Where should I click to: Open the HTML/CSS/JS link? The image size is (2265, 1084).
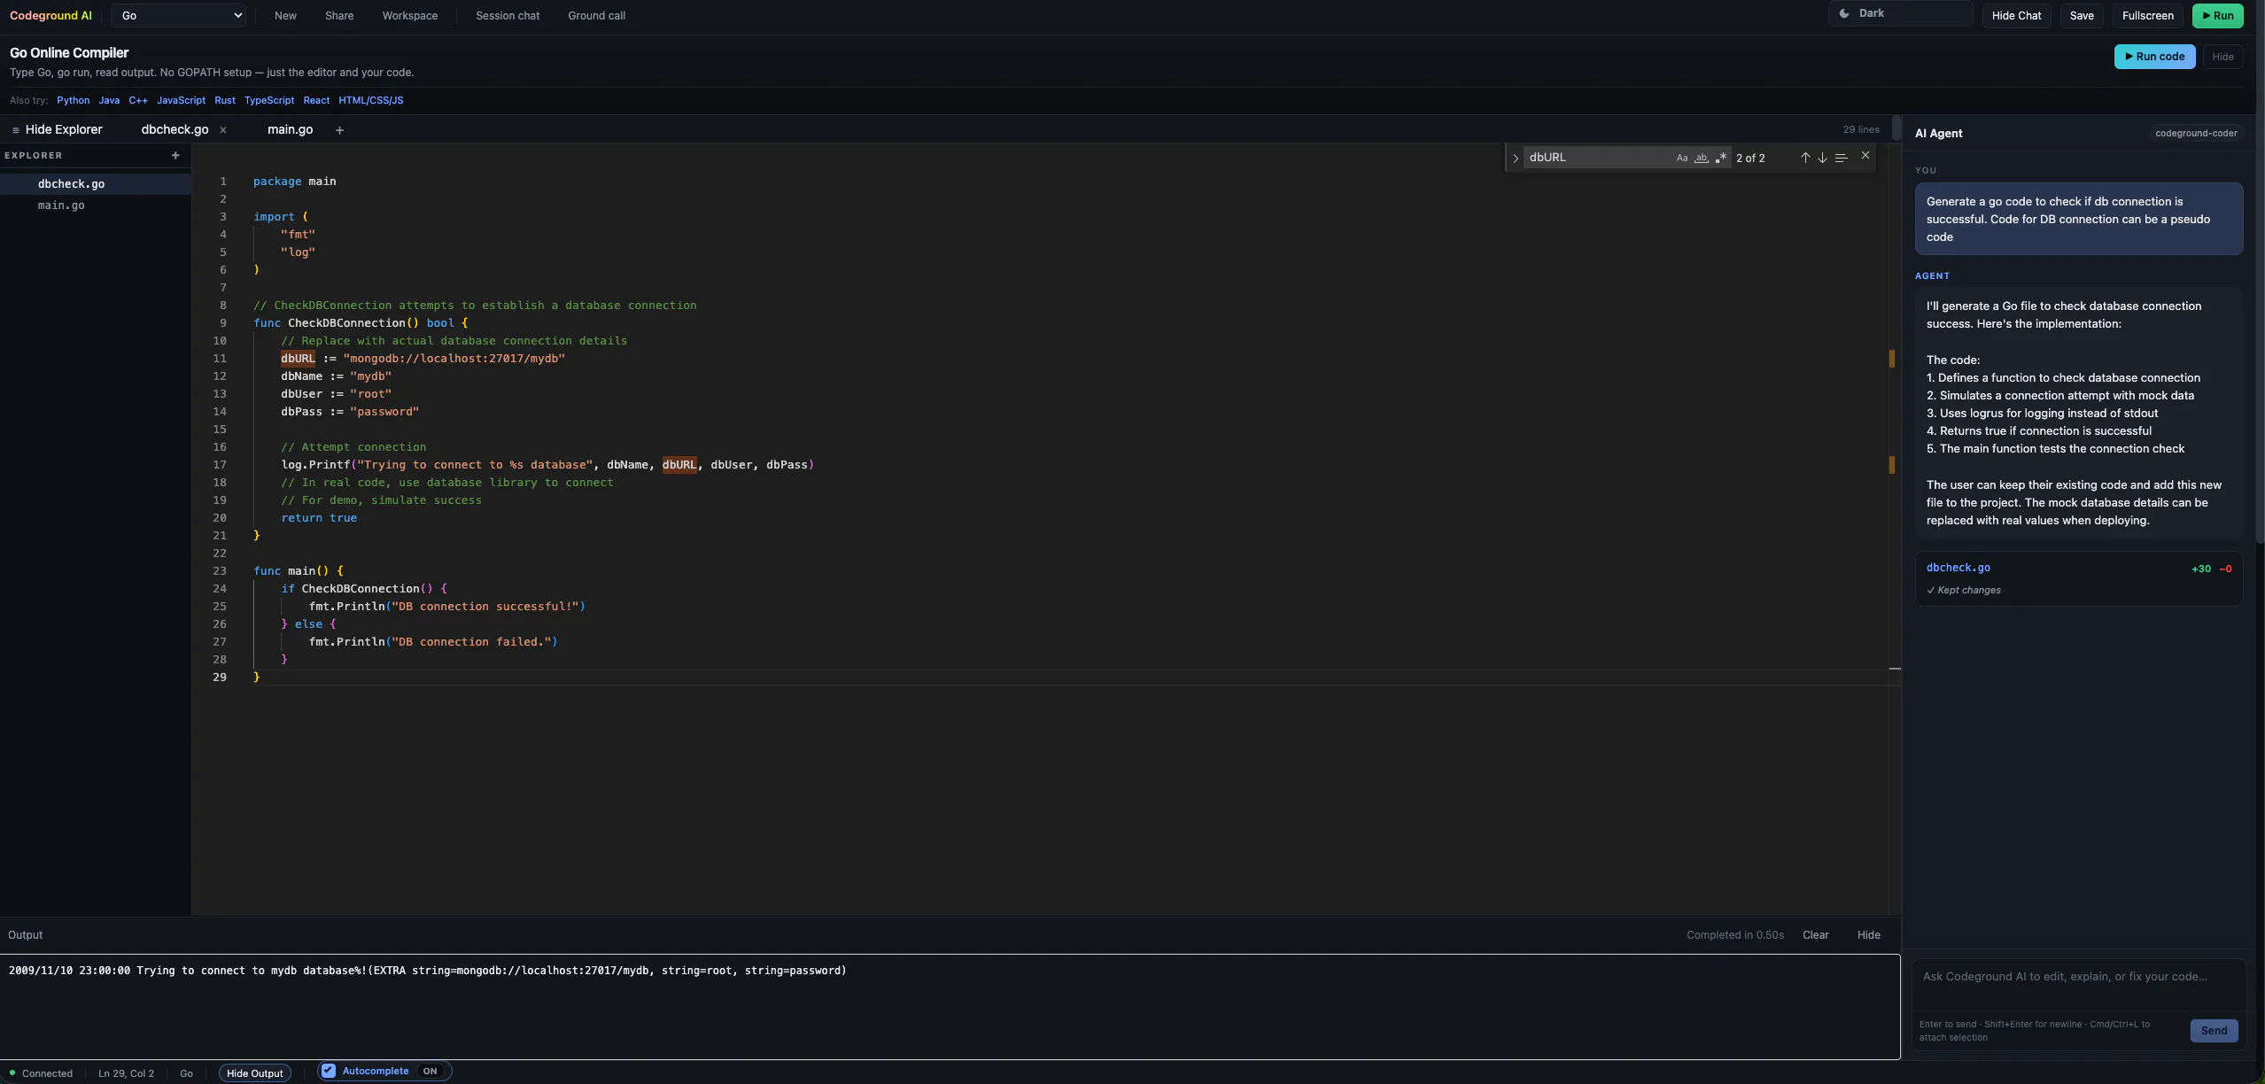pos(370,100)
